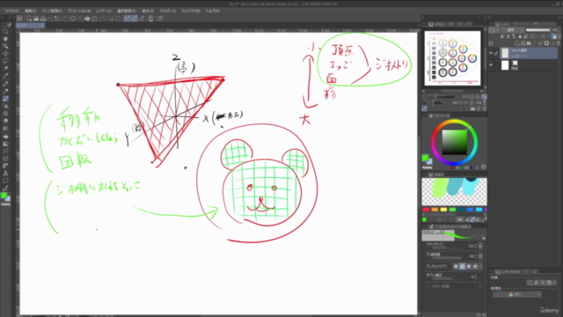
Task: Click the border effect button in Layer Property
Action: click(x=530, y=283)
